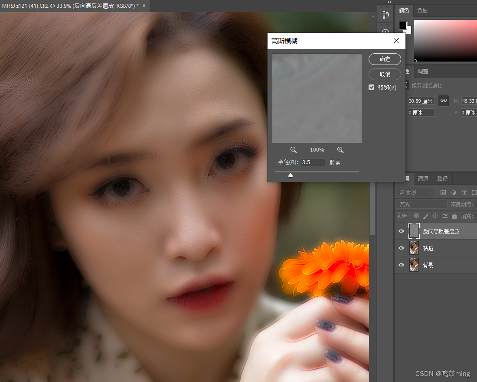The image size is (477, 382).
Task: Click the Y position 0 厘米 field
Action: (x=469, y=113)
